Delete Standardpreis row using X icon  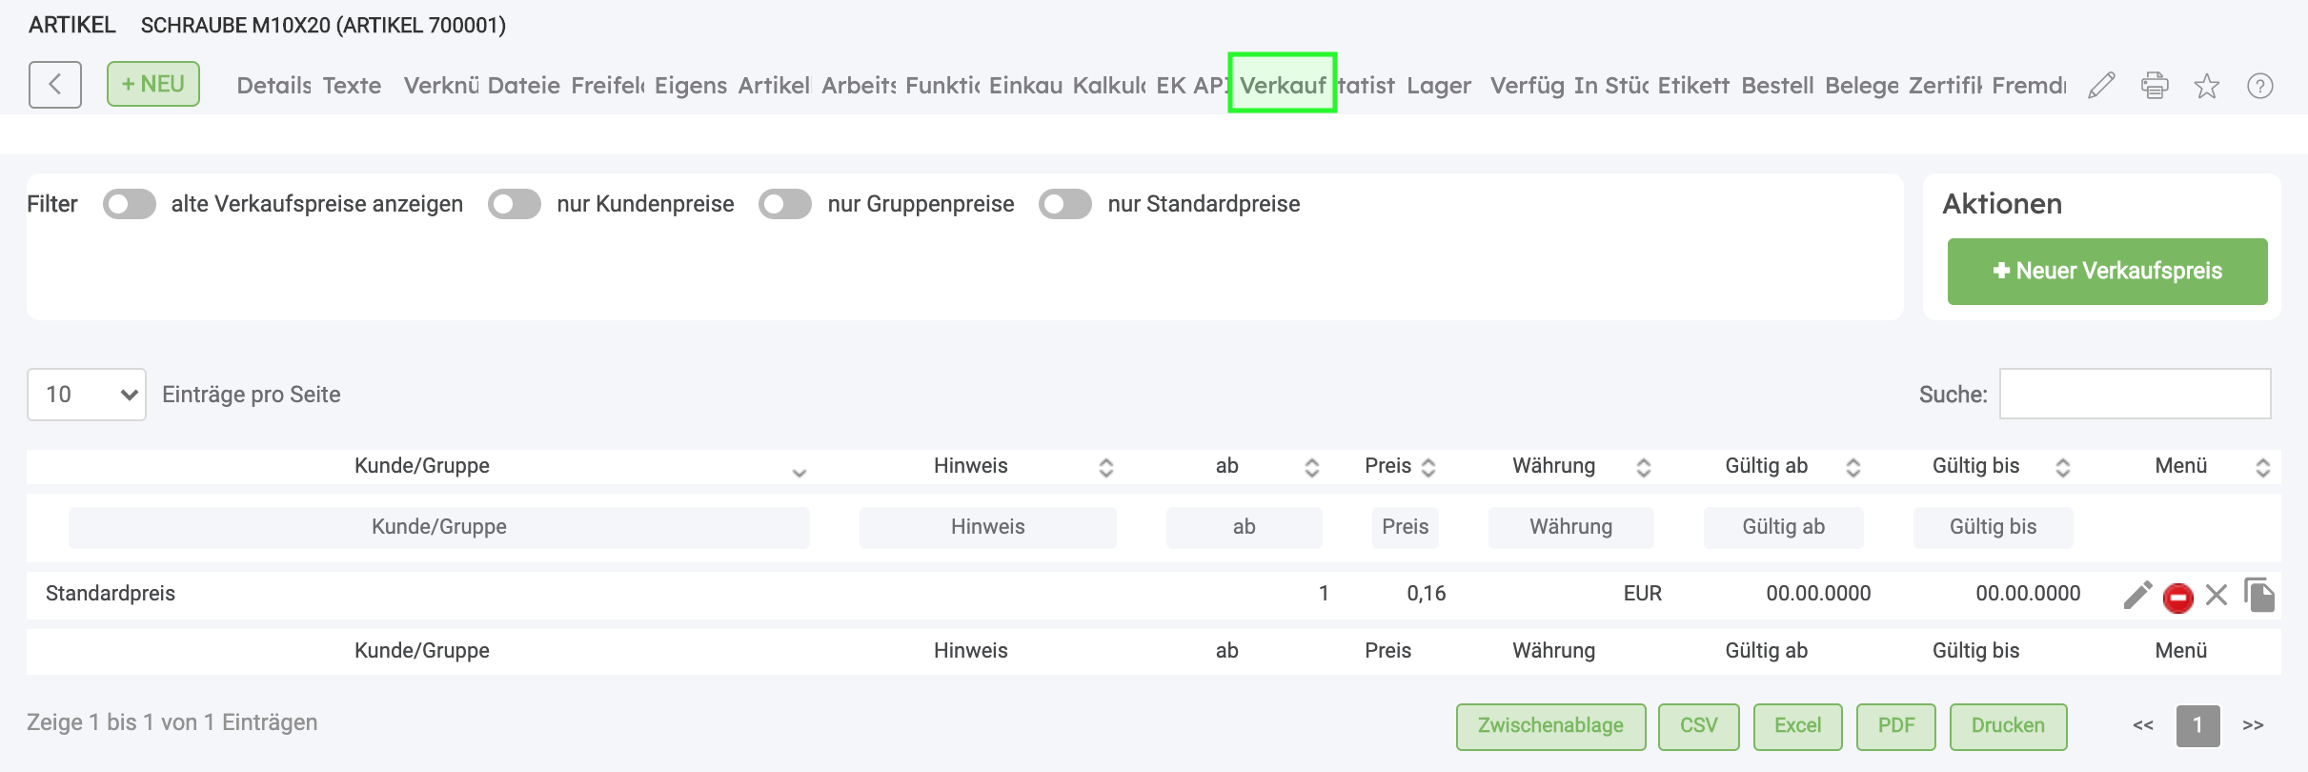2217,595
